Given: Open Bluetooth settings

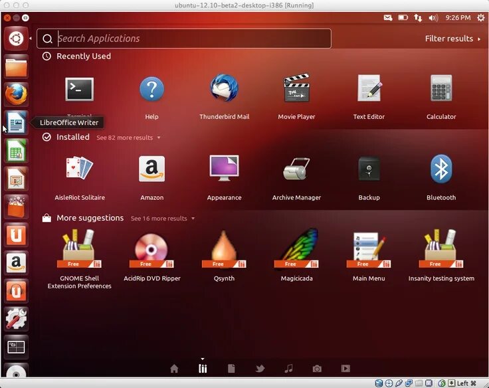Looking at the screenshot, I should (441, 169).
